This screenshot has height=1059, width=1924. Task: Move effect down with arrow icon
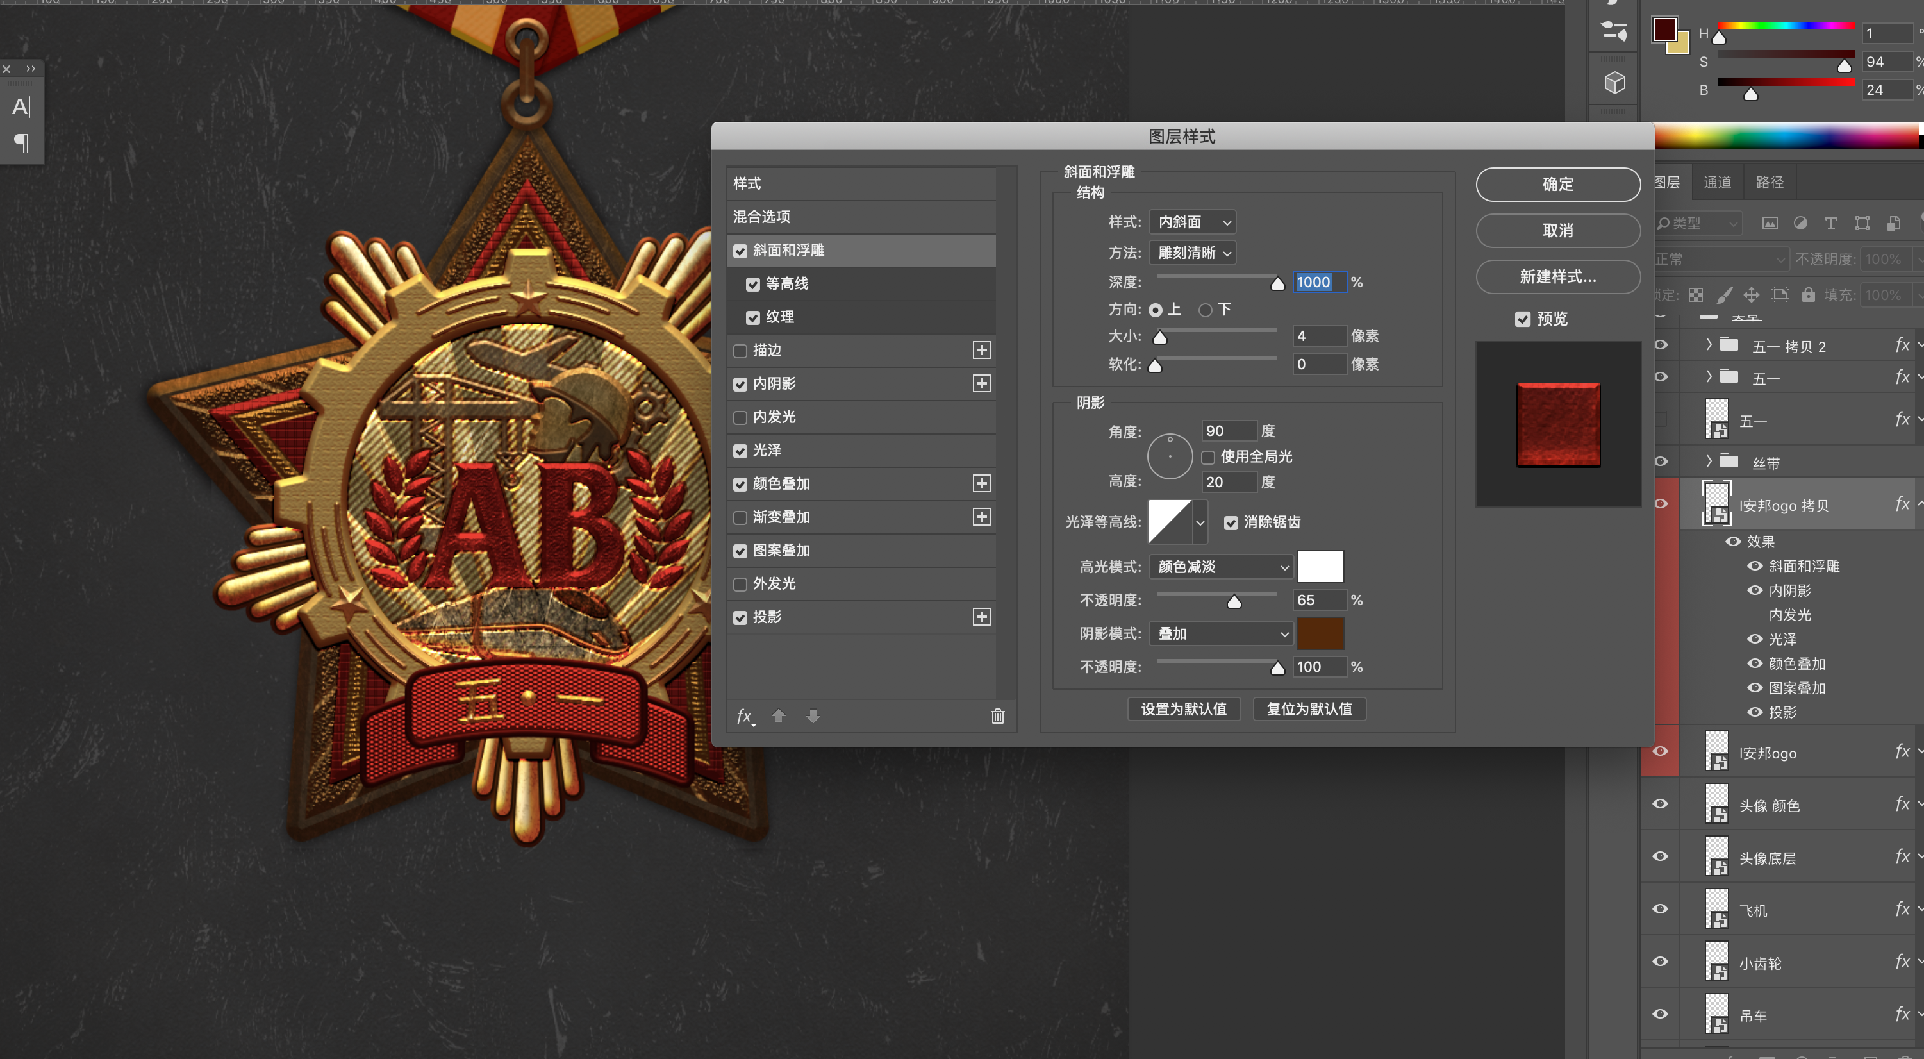coord(813,716)
